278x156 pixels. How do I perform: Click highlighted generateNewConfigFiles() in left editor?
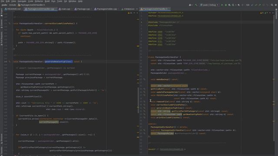point(59,62)
